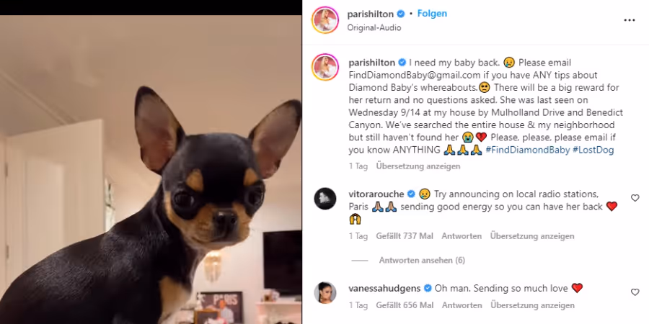Click the verified badge beside vanessahudgens
Viewport: 649px width, 324px height.
click(x=428, y=288)
